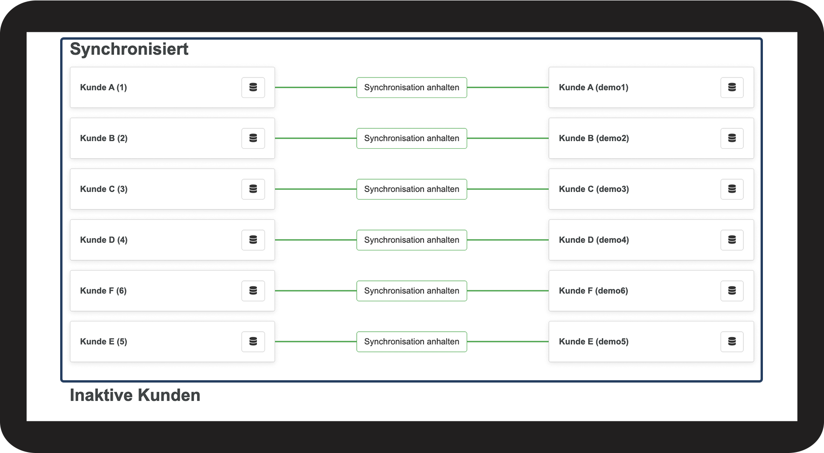Image resolution: width=824 pixels, height=453 pixels.
Task: Select database icon of Kunde F (6)
Action: coord(253,291)
